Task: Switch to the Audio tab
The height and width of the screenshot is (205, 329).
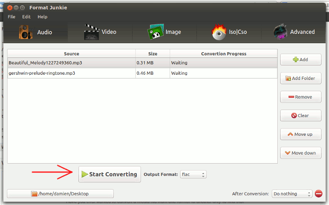Action: [36, 32]
